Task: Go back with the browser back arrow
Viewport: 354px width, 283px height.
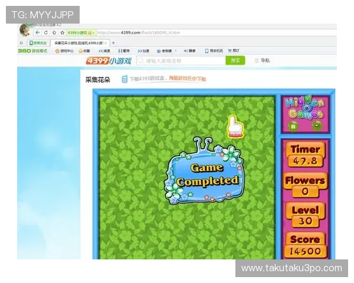Action: (x=38, y=32)
